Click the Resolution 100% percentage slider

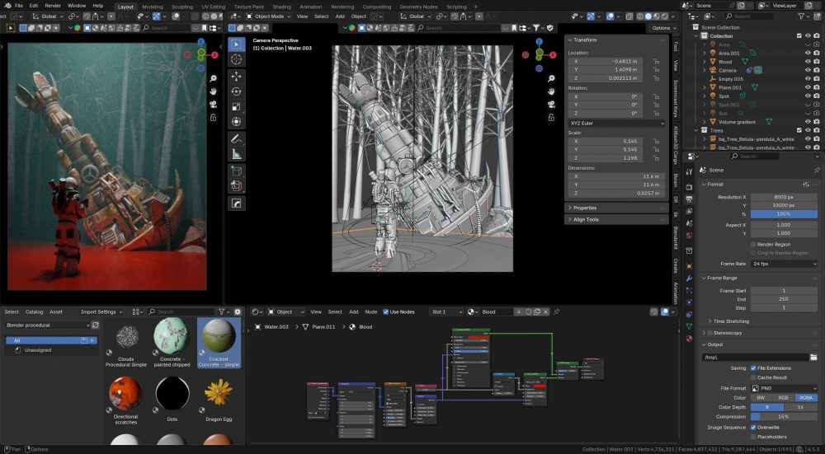pos(784,214)
